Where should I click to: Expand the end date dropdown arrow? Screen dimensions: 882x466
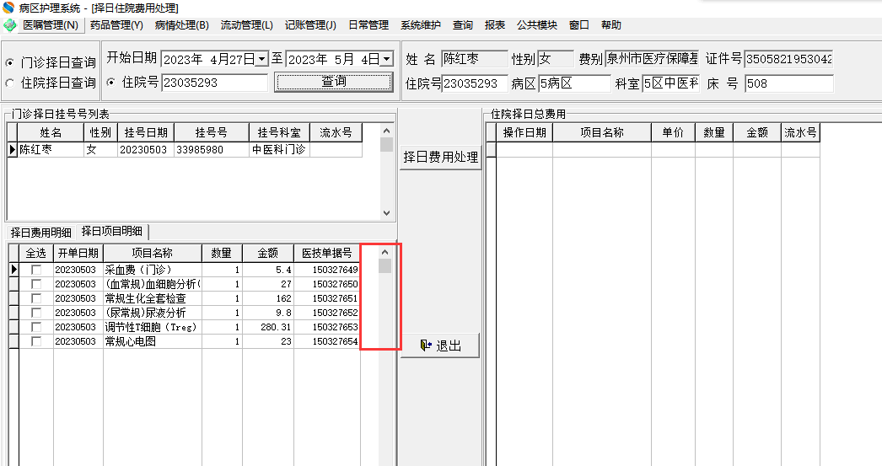(387, 59)
